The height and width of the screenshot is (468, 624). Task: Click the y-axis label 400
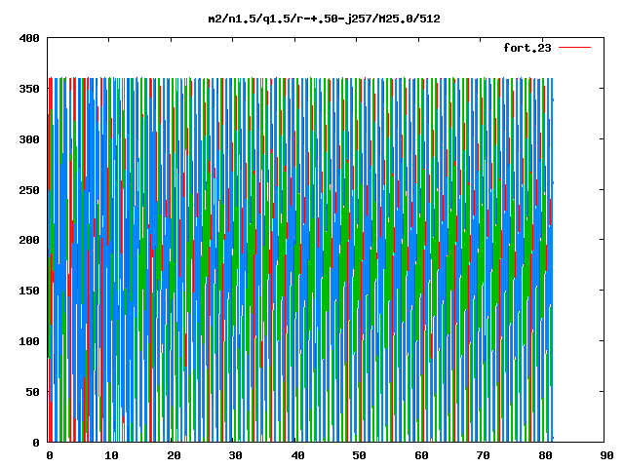(29, 38)
